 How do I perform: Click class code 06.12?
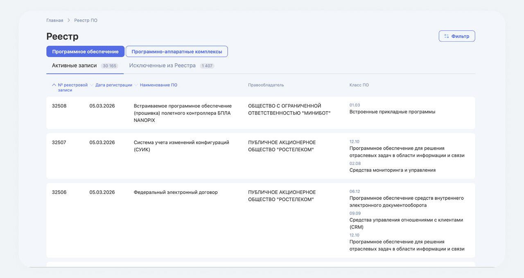tap(355, 191)
